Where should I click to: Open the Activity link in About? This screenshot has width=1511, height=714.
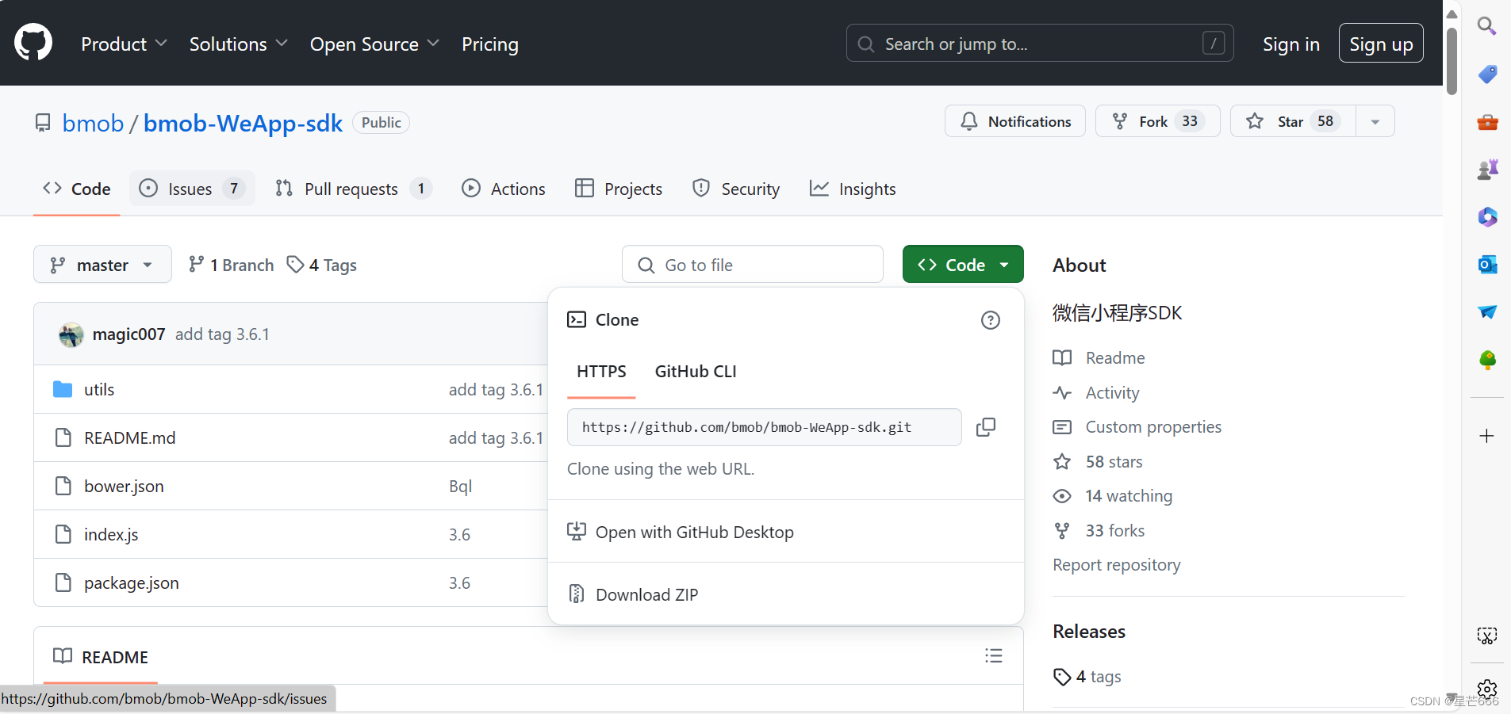click(x=1096, y=392)
